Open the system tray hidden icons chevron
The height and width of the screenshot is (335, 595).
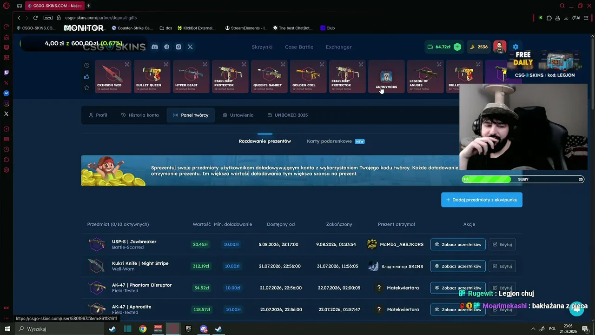pos(533,329)
